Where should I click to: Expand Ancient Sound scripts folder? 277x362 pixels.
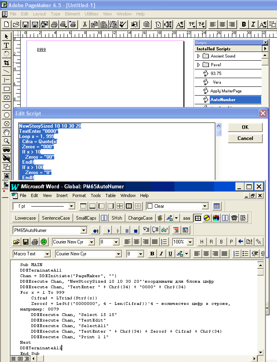[198, 56]
